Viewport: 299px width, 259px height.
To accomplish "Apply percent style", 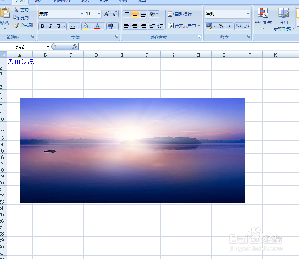I will click(221, 26).
